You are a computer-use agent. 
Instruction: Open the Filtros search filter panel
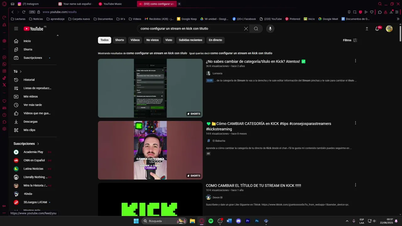(x=350, y=40)
